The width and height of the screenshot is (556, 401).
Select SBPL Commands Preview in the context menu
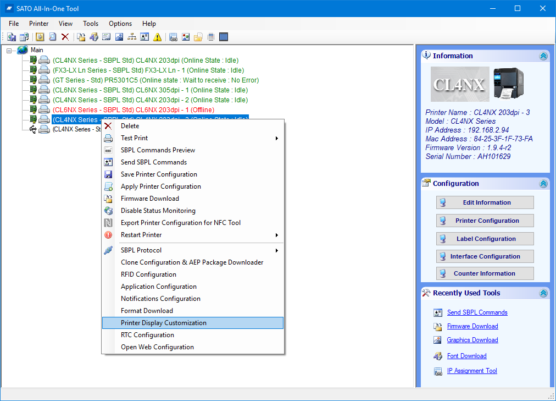(x=193, y=150)
